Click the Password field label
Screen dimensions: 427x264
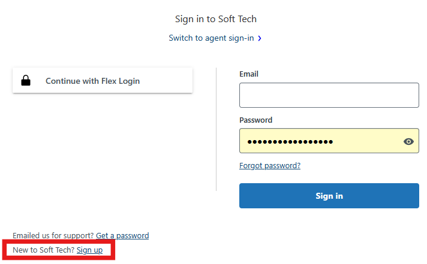pos(255,120)
